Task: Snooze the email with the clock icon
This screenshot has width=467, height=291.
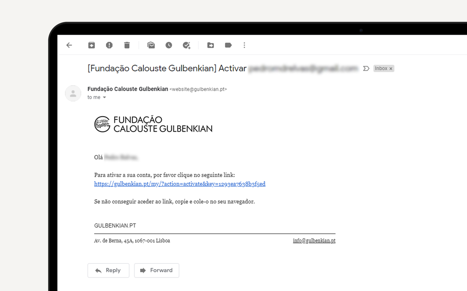Action: click(169, 45)
